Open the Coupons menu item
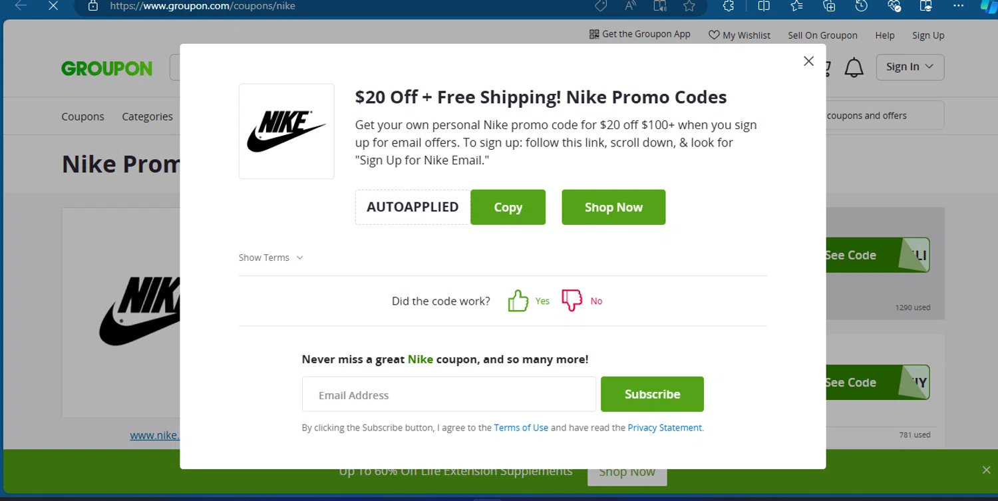 [x=83, y=116]
